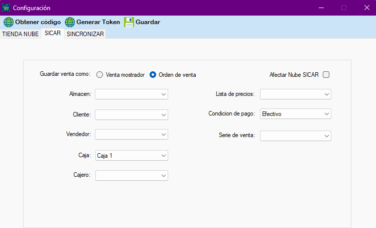376x228 pixels.
Task: Click the globe icon beside Generar Token
Action: pos(70,22)
